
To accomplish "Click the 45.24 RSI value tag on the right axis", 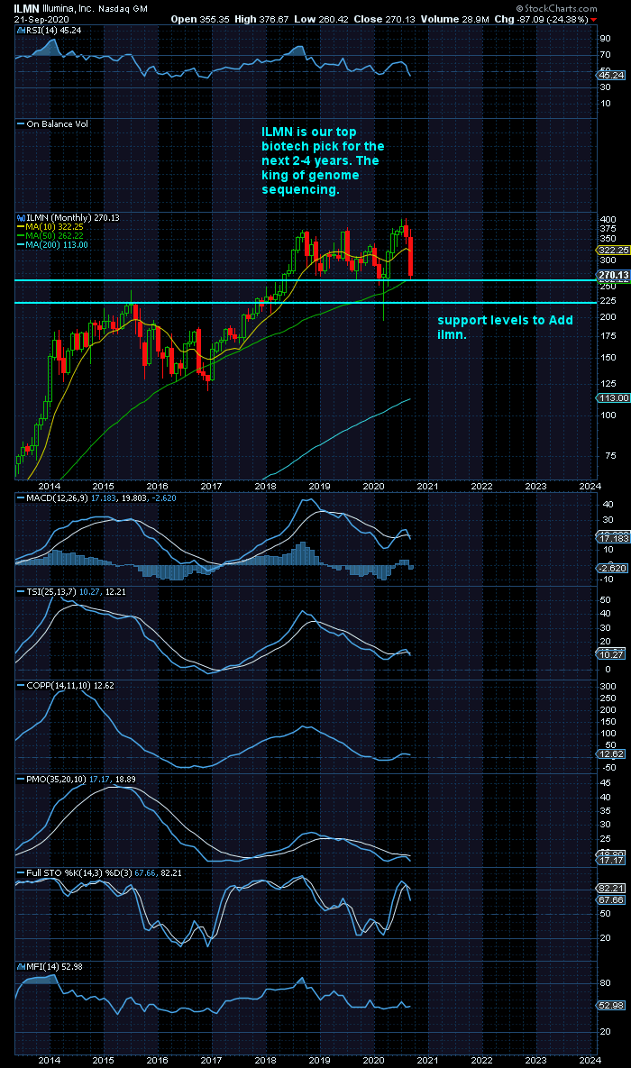I will [x=612, y=76].
